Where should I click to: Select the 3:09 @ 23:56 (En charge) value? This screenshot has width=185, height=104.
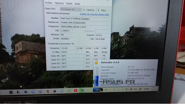(x=139, y=75)
